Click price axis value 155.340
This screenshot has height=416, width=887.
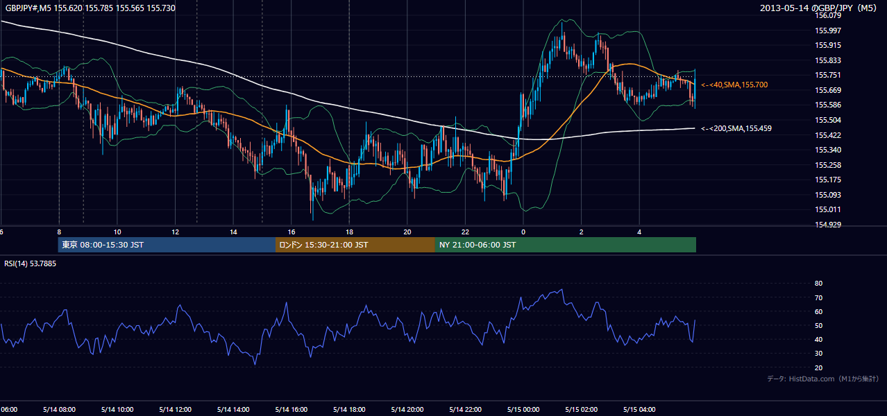tap(828, 150)
